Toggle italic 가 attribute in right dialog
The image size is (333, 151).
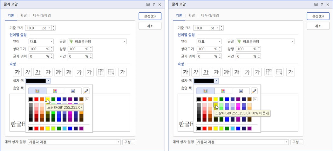[x=196, y=72]
